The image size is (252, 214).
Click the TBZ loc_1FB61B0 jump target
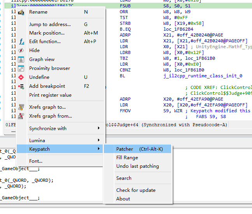click(x=200, y=58)
